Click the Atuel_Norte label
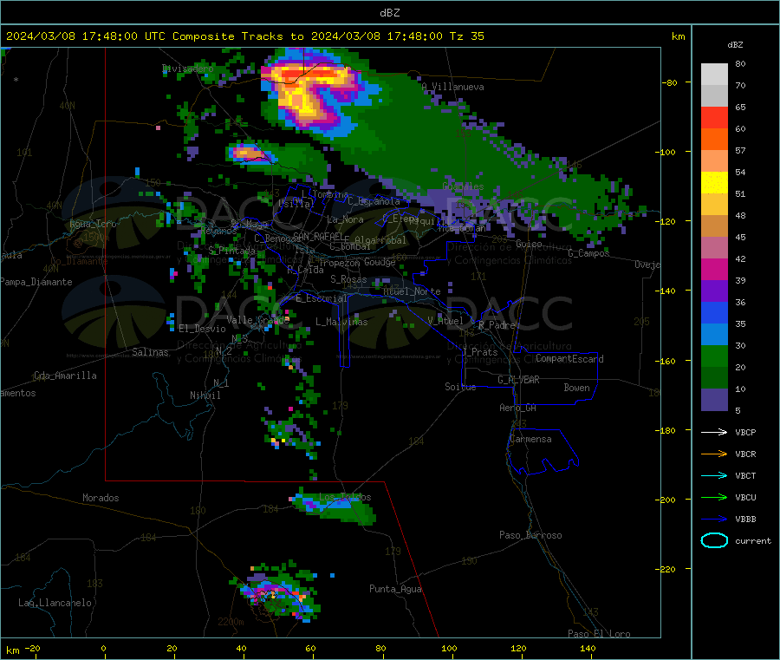The width and height of the screenshot is (780, 660). 412,291
